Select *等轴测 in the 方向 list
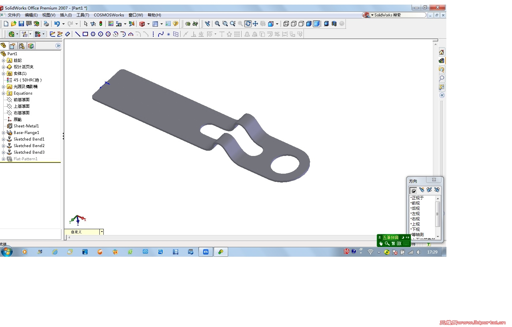The image size is (512, 327). (x=417, y=235)
